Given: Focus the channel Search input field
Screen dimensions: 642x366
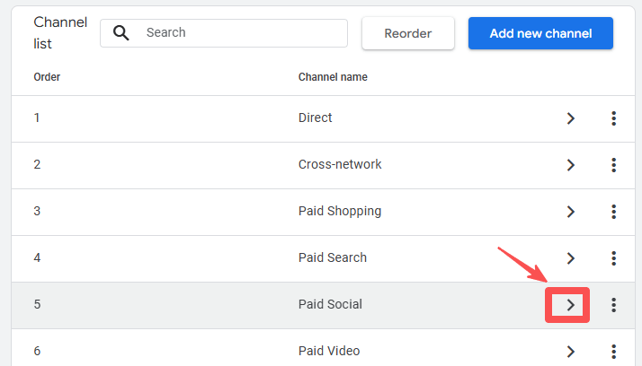Looking at the screenshot, I should pyautogui.click(x=241, y=33).
